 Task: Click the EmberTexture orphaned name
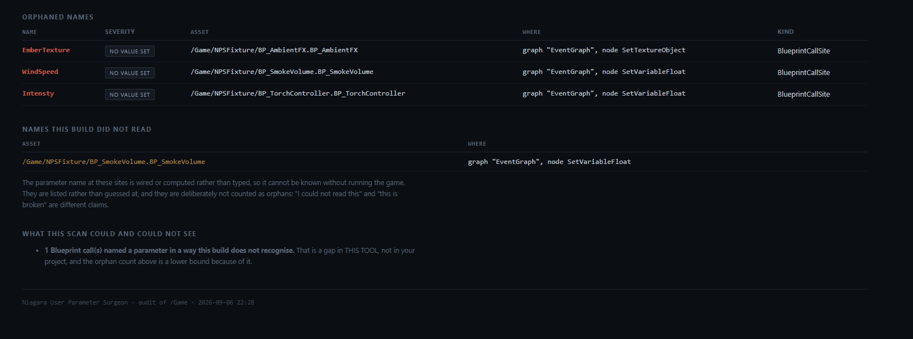46,50
